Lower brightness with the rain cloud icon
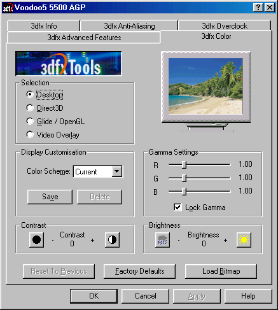The width and height of the screenshot is (278, 310). click(162, 240)
